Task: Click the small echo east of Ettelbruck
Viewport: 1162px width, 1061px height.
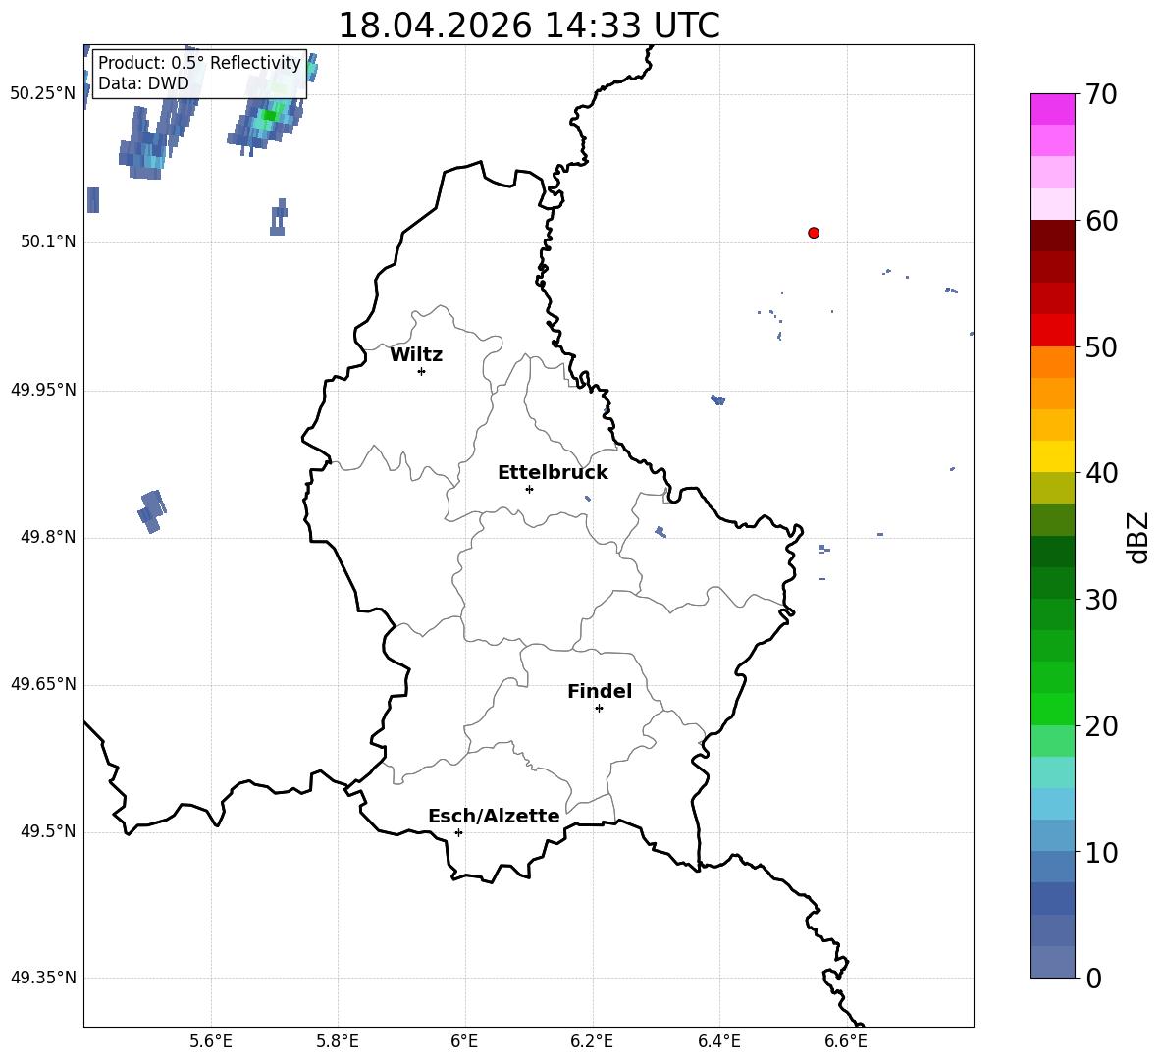Action: coord(588,498)
